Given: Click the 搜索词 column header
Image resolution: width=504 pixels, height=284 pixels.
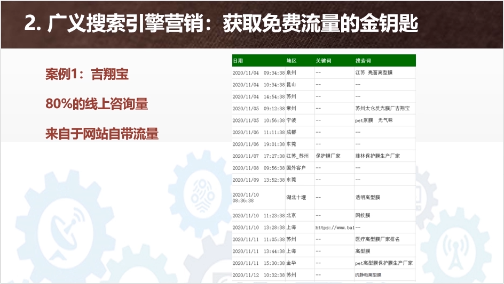Looking at the screenshot, I should tap(363, 61).
